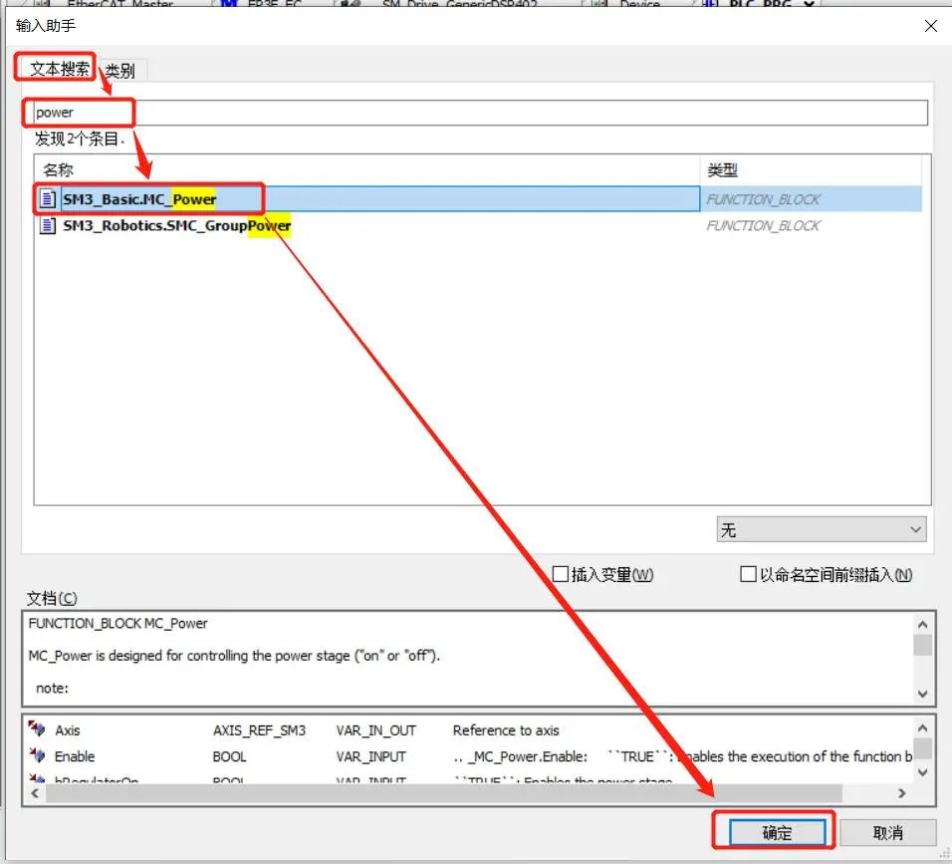
Task: Click the parameter list's up arrow
Action: (x=922, y=727)
